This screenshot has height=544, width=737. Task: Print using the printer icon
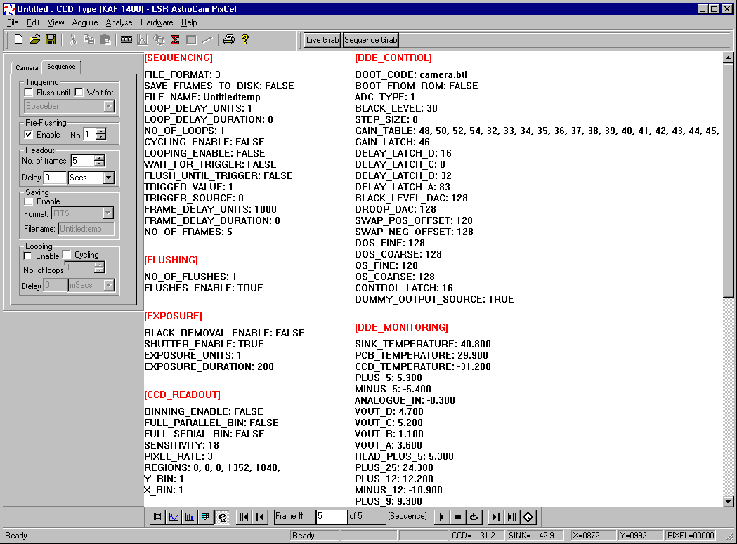tap(228, 40)
